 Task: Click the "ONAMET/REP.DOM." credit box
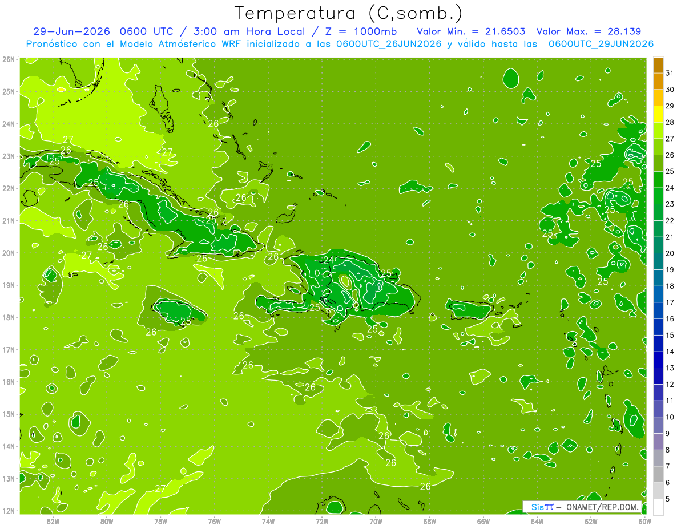click(582, 507)
